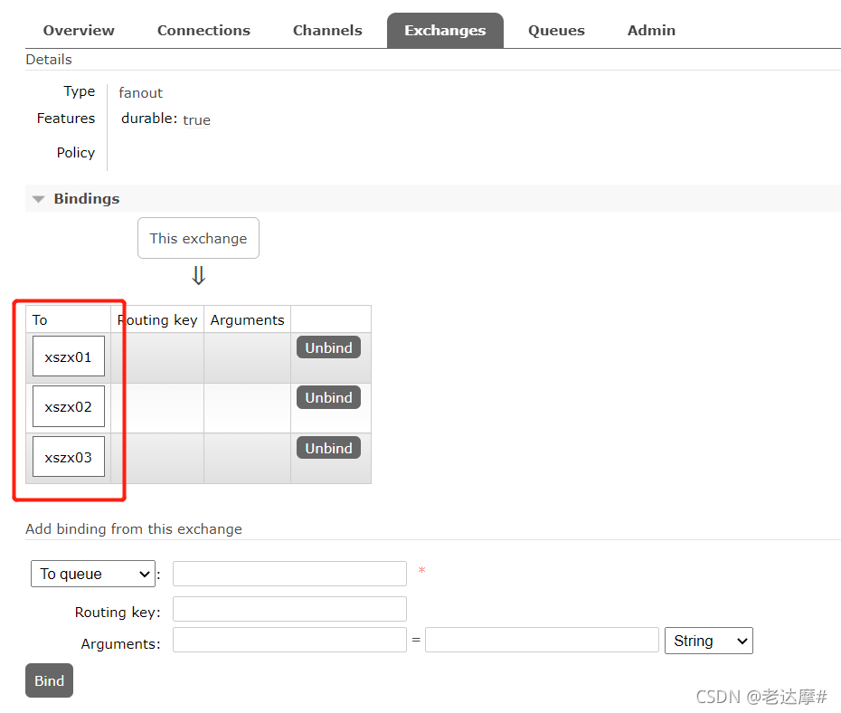This screenshot has width=841, height=713.
Task: Click the Bindings section heading
Action: 86,198
